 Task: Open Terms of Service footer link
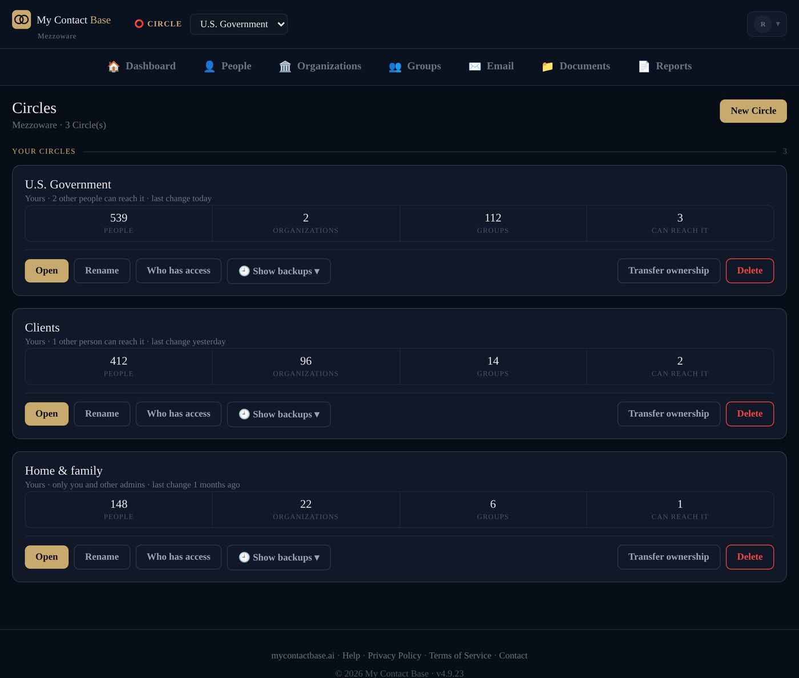tap(460, 656)
